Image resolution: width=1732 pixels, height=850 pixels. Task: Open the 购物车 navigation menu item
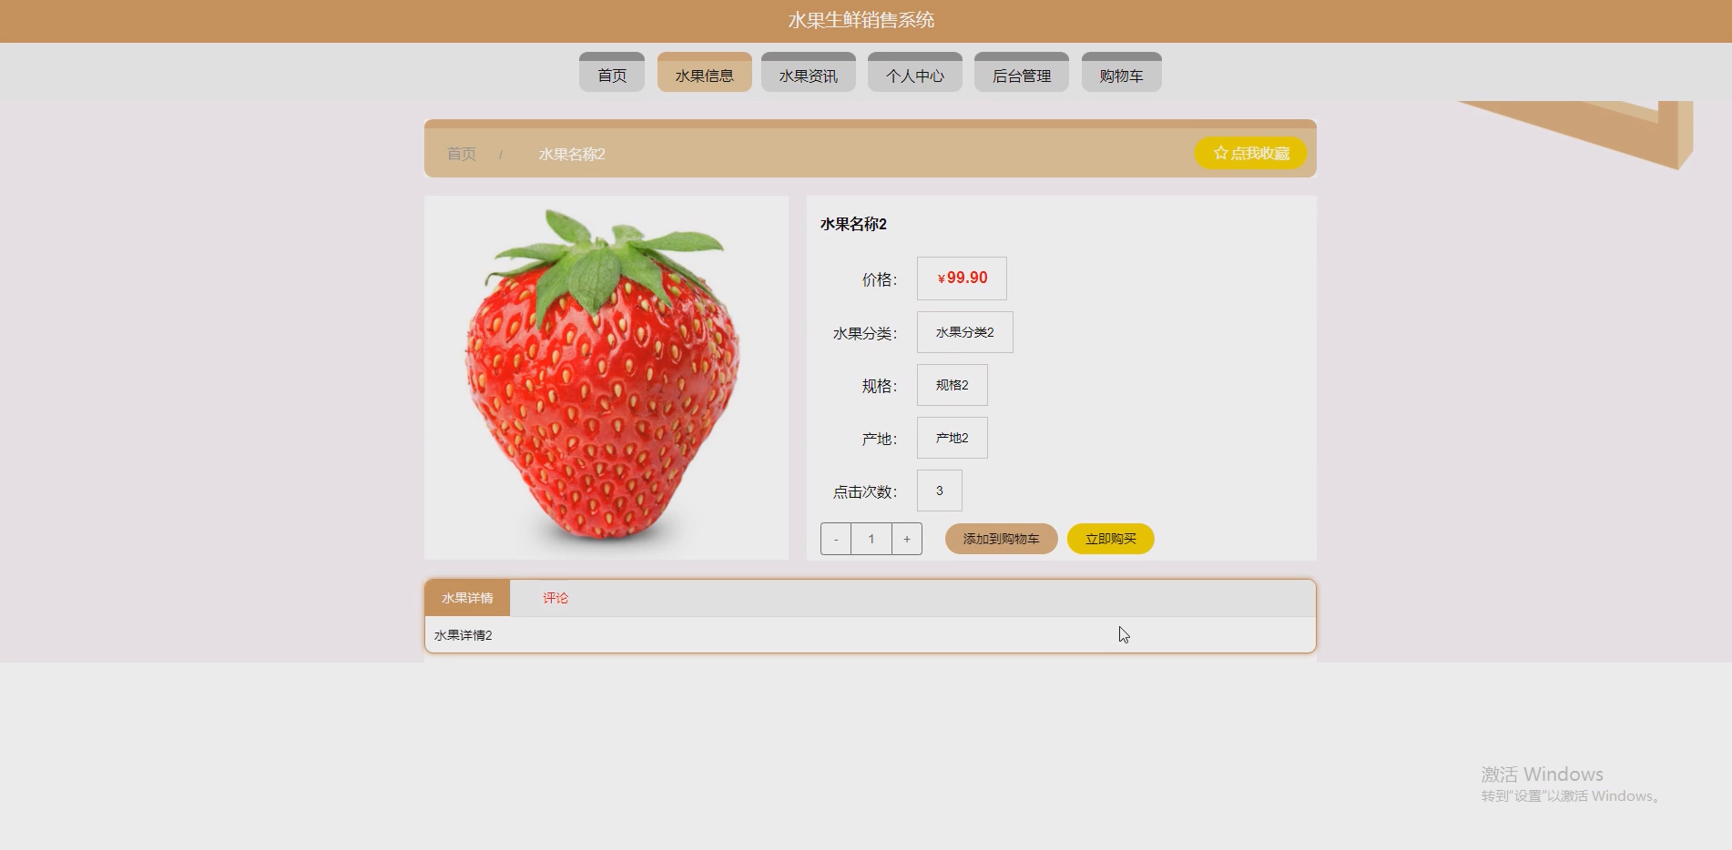1121,72
